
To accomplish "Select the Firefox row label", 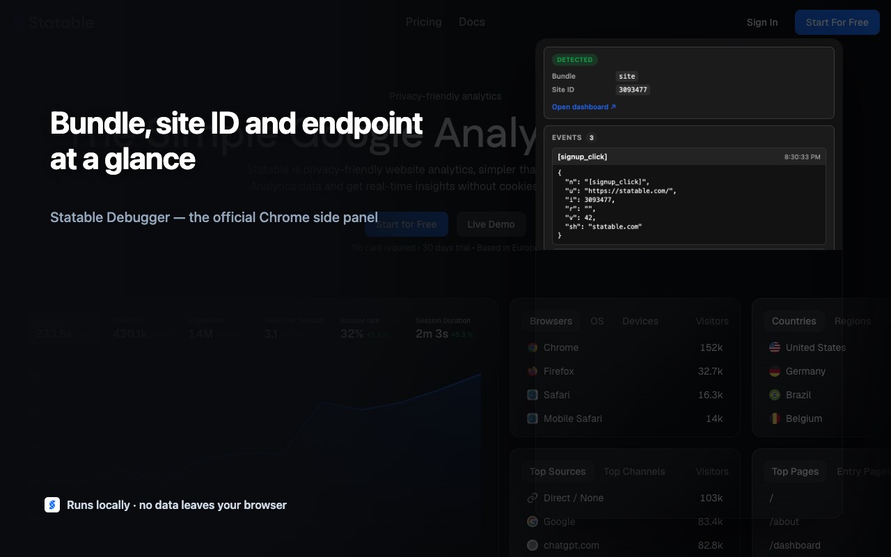I will (559, 371).
